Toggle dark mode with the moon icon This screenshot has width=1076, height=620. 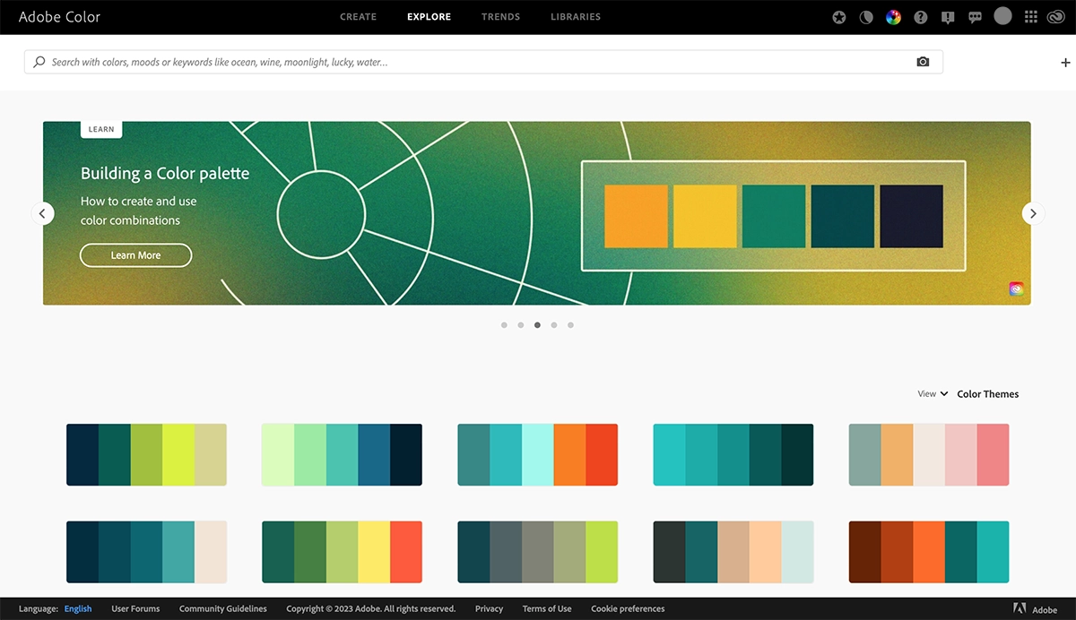866,17
